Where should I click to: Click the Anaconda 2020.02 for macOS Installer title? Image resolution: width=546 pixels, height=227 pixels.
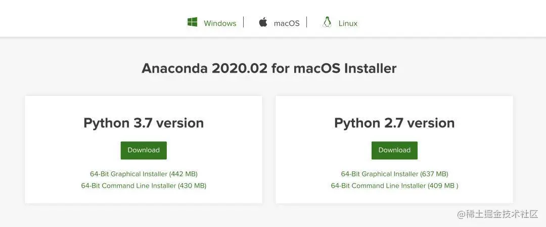pyautogui.click(x=269, y=68)
